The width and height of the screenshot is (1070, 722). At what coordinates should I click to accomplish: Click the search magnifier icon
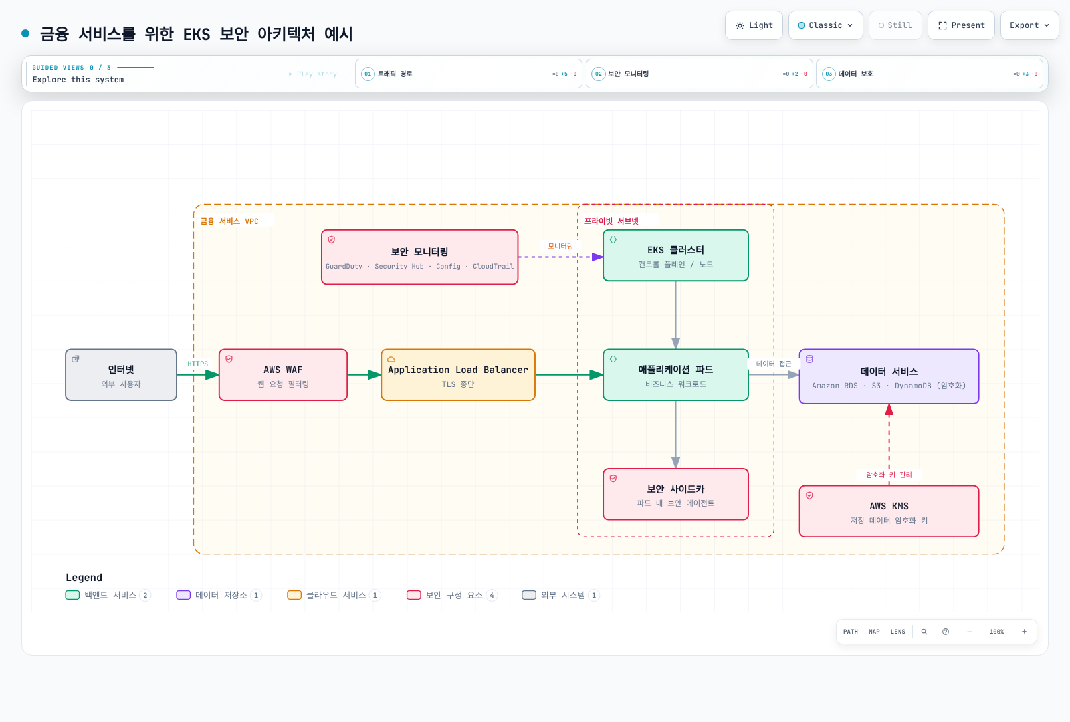click(x=924, y=632)
